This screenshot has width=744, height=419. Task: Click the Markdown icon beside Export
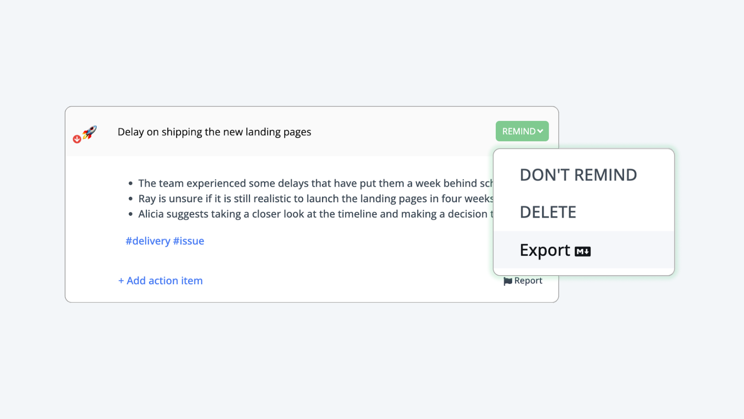[583, 252]
